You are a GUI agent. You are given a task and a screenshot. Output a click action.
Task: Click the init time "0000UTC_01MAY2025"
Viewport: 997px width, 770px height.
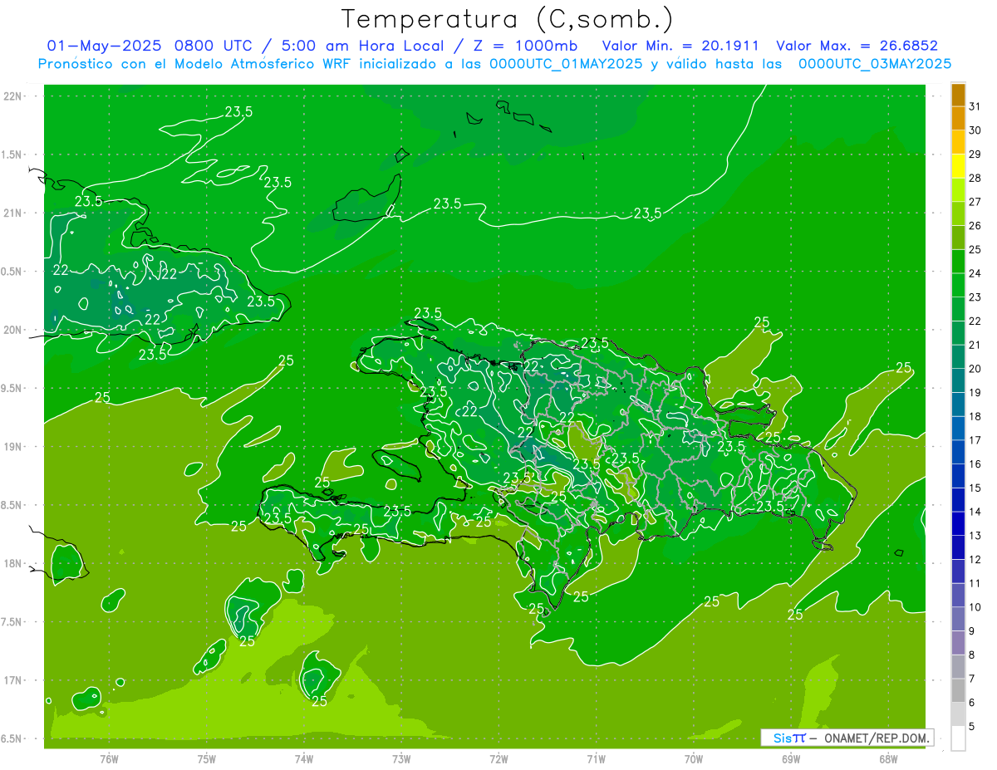click(567, 64)
